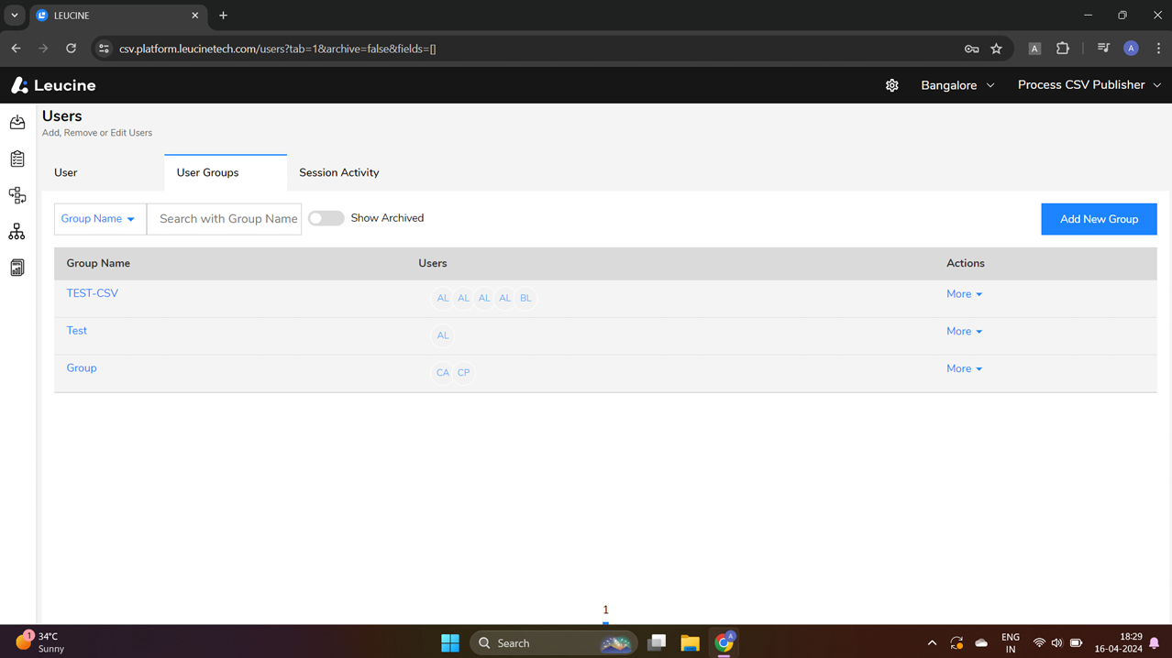Viewport: 1172px width, 658px height.
Task: Open the TEST-CSV group link
Action: 92,293
